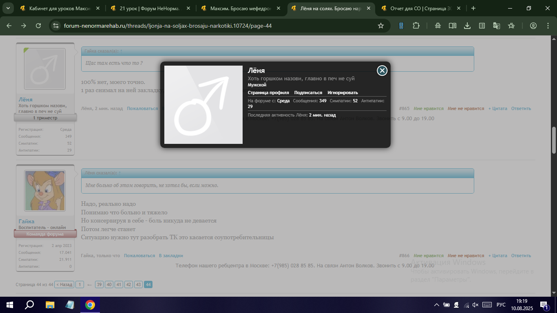Bookmark this page with the address bar star
Viewport: 557px width, 313px height.
pyautogui.click(x=381, y=26)
